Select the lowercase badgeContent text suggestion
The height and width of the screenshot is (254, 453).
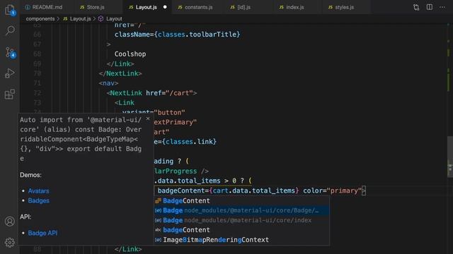[x=241, y=230]
